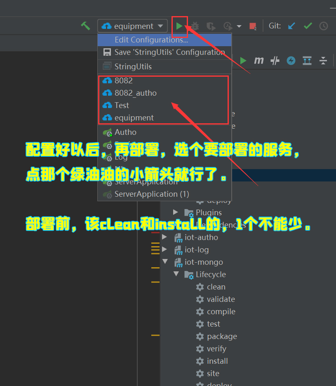336x386 pixels.
Task: Select the validate lifecycle goal
Action: (x=248, y=299)
